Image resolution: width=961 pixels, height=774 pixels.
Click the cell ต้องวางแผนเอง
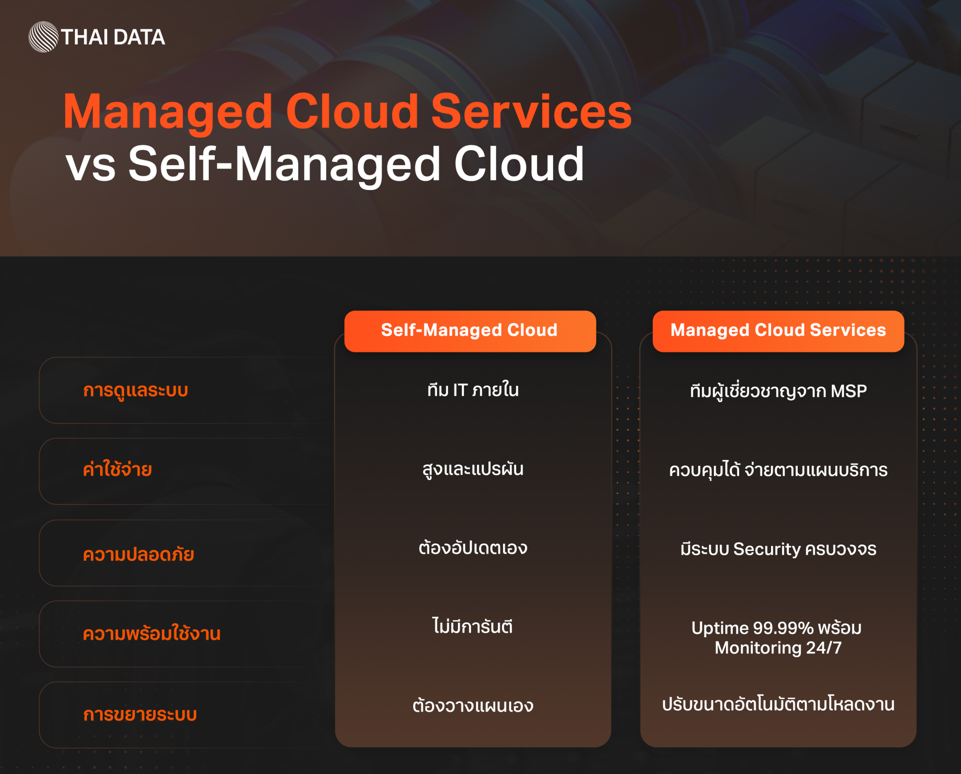coord(473,705)
